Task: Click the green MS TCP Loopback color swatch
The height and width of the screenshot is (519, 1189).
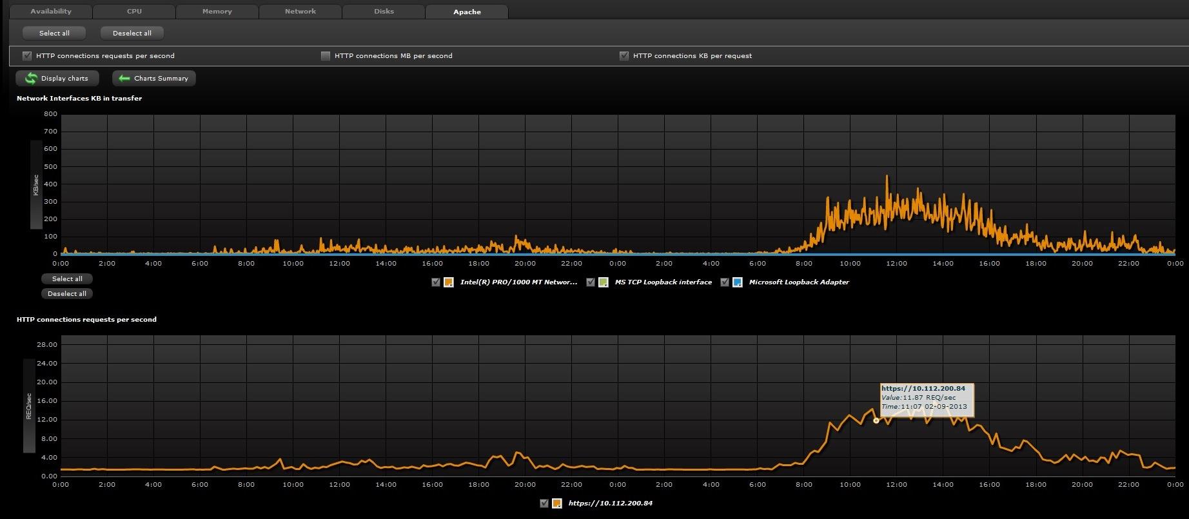Action: click(x=604, y=282)
